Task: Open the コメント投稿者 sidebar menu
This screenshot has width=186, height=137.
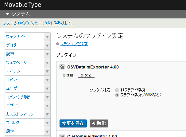Action: (x=25, y=97)
